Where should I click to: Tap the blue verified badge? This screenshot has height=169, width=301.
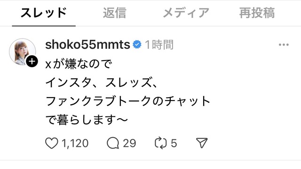click(137, 45)
